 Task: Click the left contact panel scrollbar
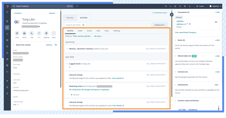[61, 49]
